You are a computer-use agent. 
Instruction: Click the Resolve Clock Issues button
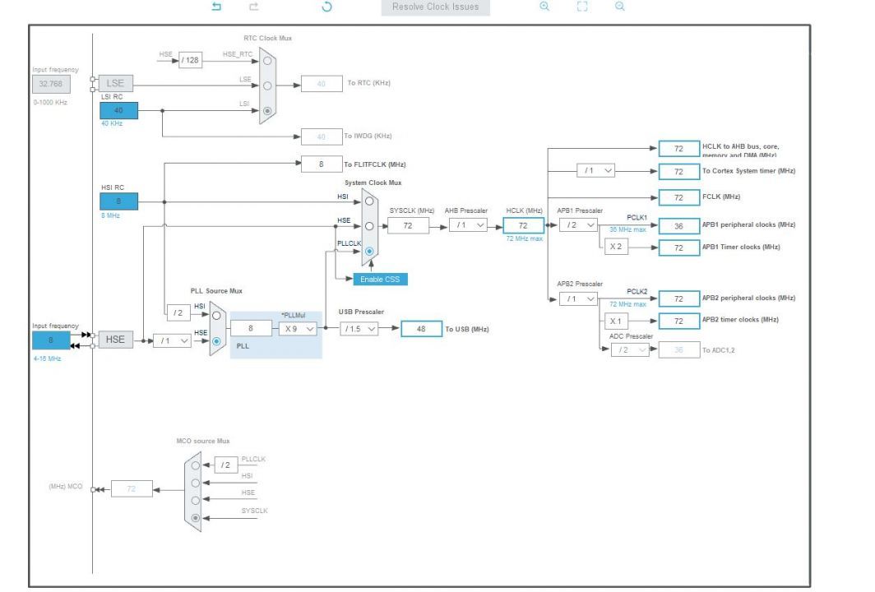click(x=433, y=8)
